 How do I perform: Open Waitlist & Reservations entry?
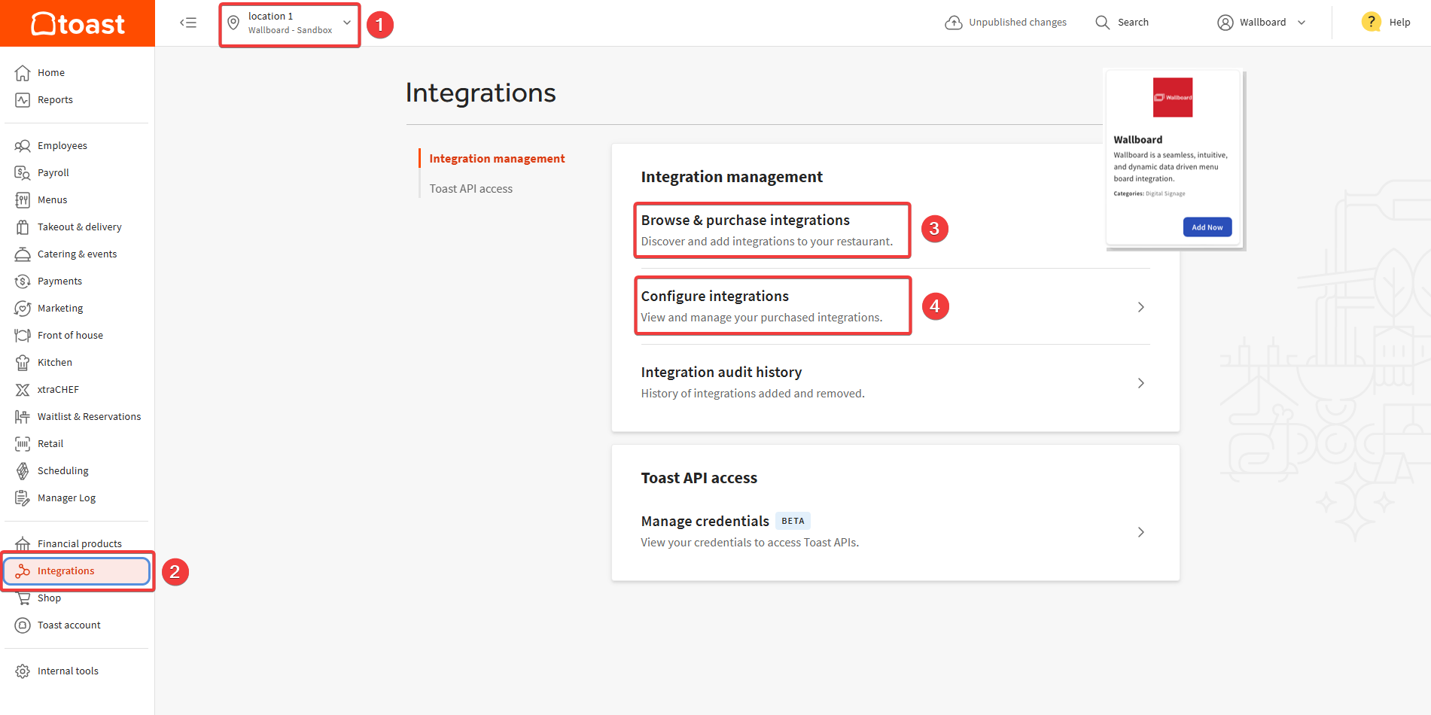pyautogui.click(x=90, y=417)
